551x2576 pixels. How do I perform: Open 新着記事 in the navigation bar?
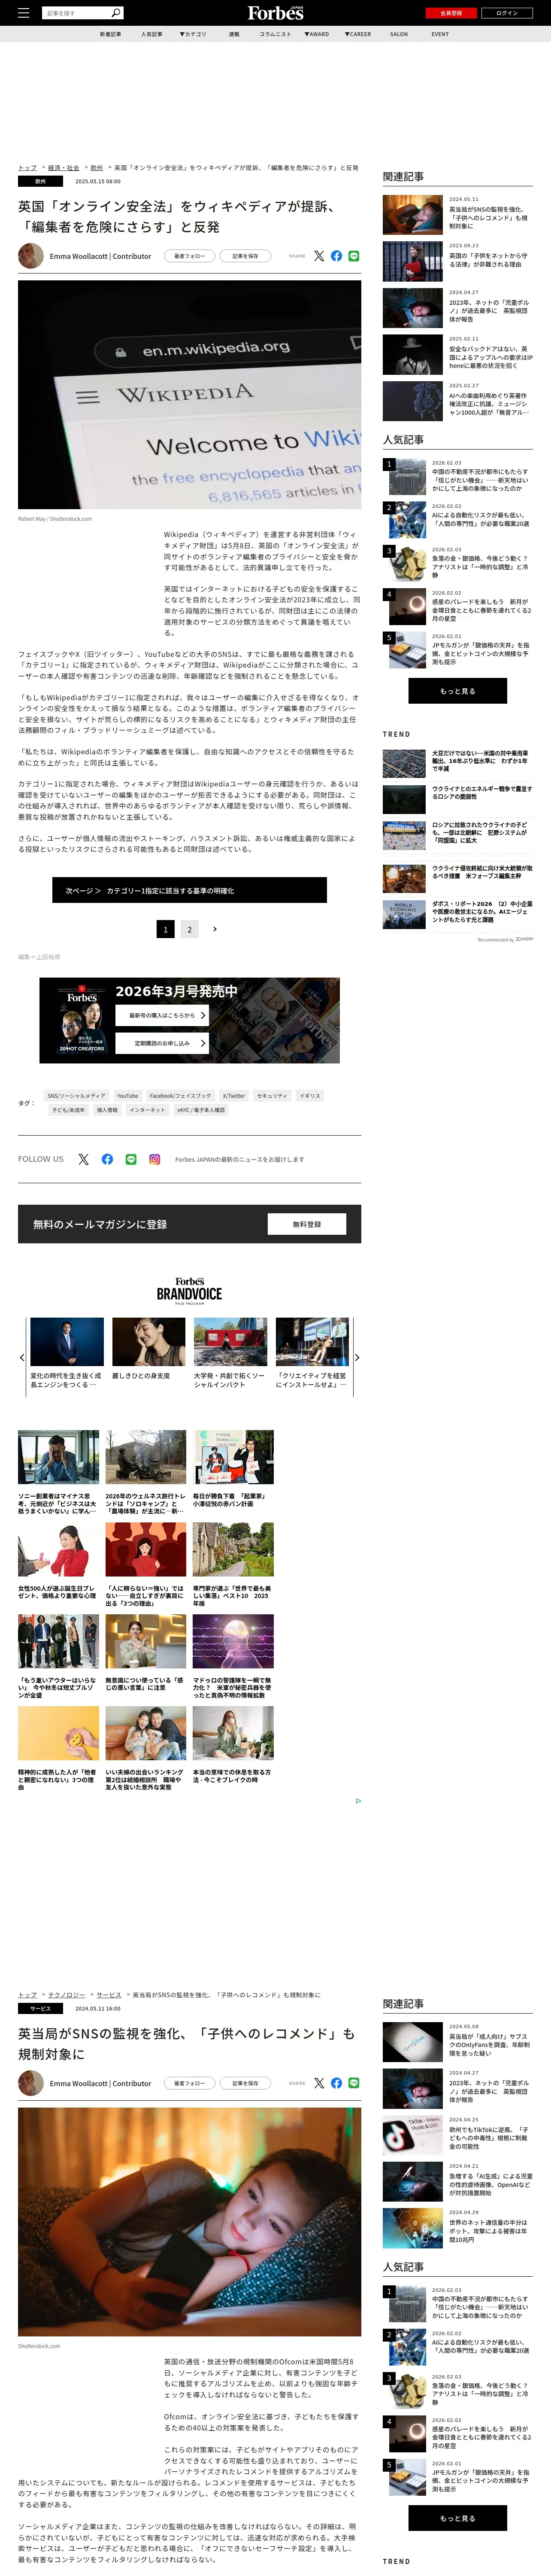[x=110, y=34]
